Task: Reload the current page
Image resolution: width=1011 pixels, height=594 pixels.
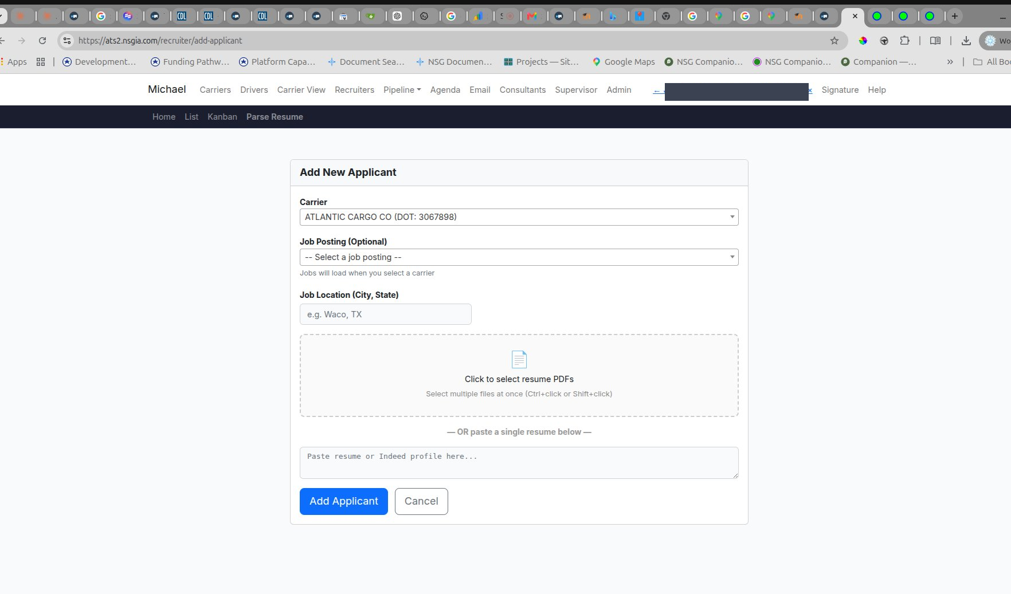Action: click(42, 40)
